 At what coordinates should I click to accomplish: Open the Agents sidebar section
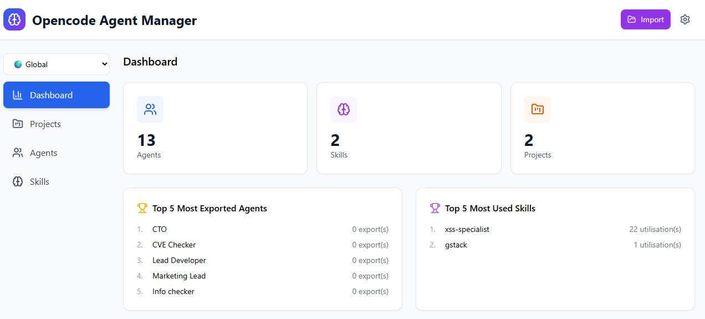pos(57,153)
